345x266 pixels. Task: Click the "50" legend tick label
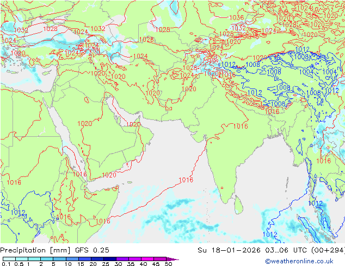(168, 264)
